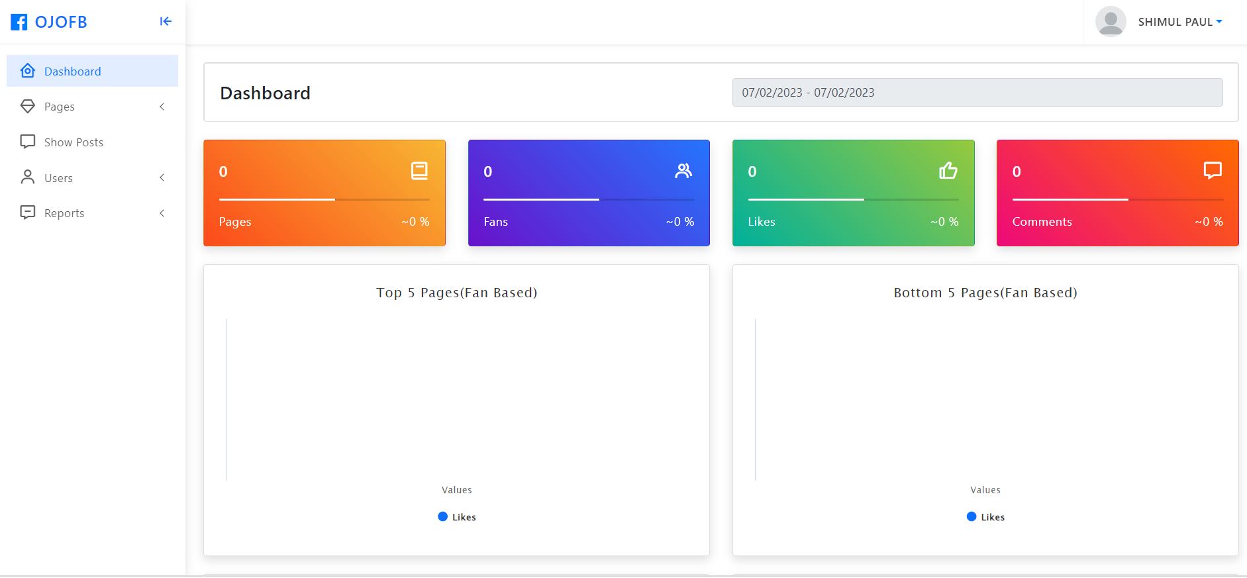Expand the Pages sidebar submenu chevron
1247x578 pixels.
pos(162,107)
